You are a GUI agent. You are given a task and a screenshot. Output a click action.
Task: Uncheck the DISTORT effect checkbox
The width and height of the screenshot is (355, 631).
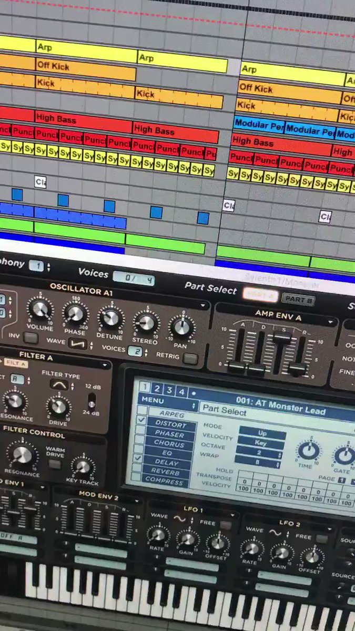click(x=141, y=421)
